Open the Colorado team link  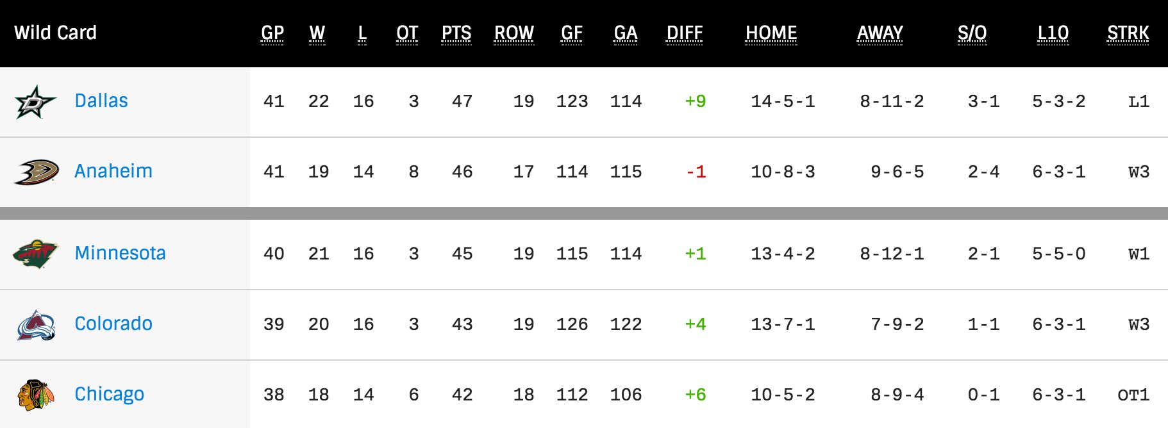pos(113,324)
